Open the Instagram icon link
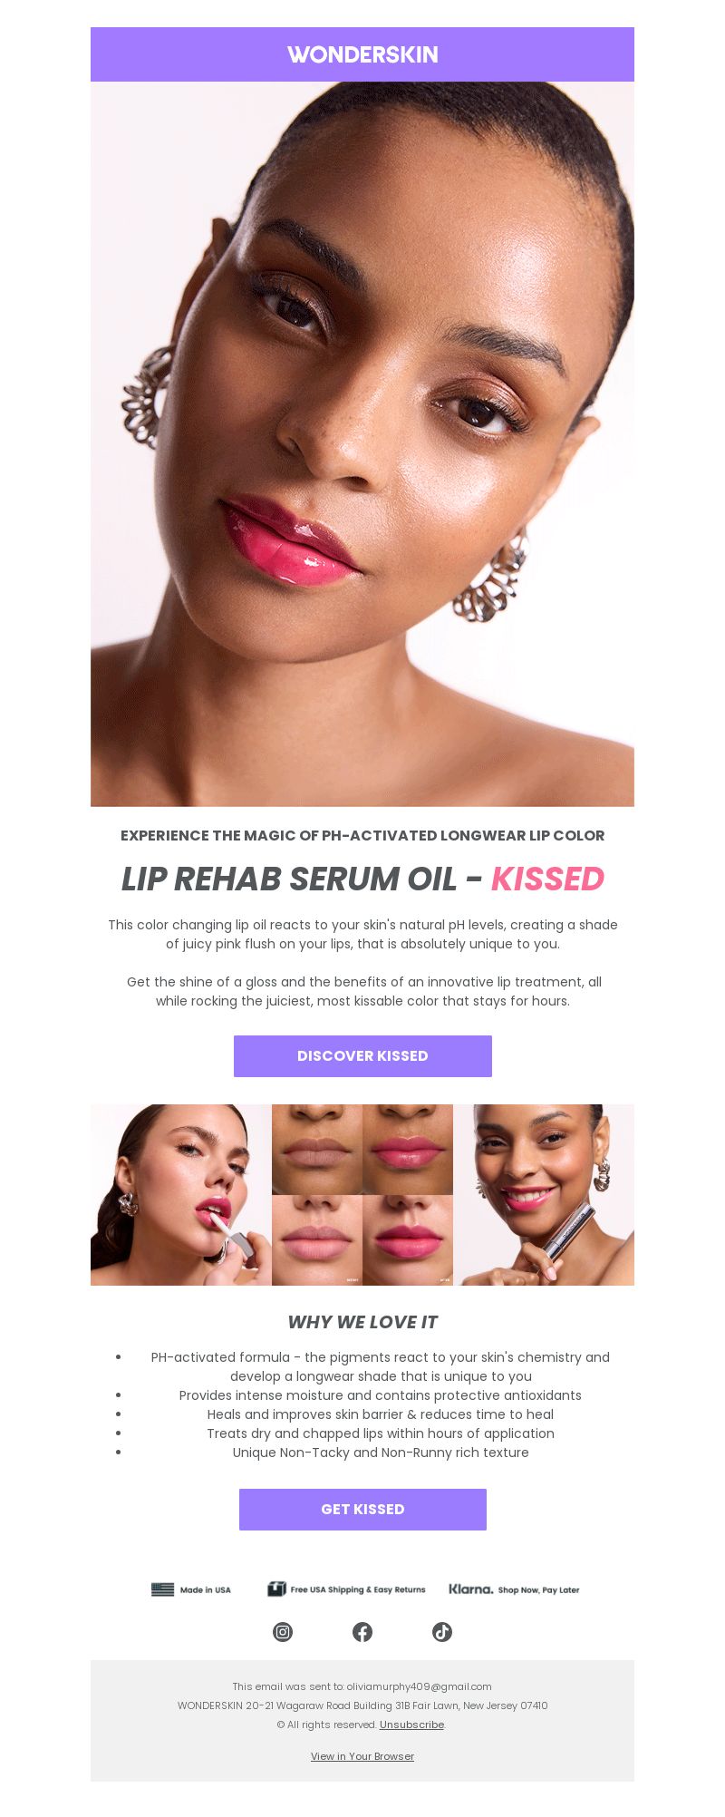The width and height of the screenshot is (725, 1817). (283, 1632)
